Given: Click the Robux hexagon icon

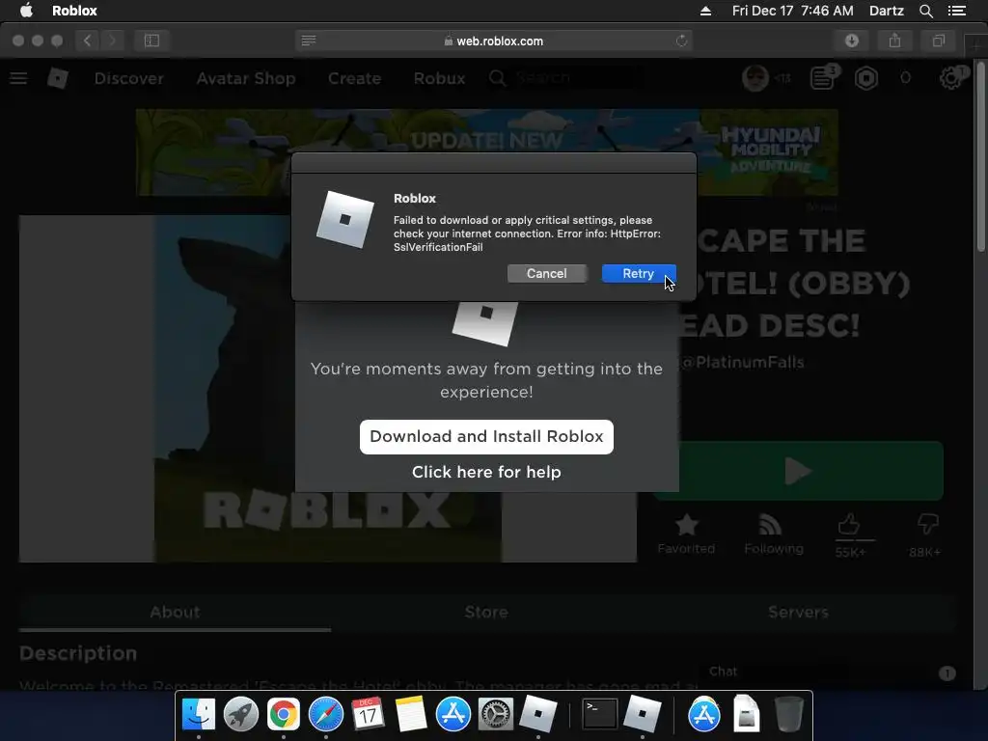Looking at the screenshot, I should [x=866, y=78].
